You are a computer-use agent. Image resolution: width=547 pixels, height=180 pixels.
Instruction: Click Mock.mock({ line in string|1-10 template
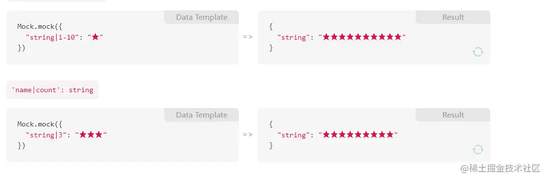click(x=40, y=26)
